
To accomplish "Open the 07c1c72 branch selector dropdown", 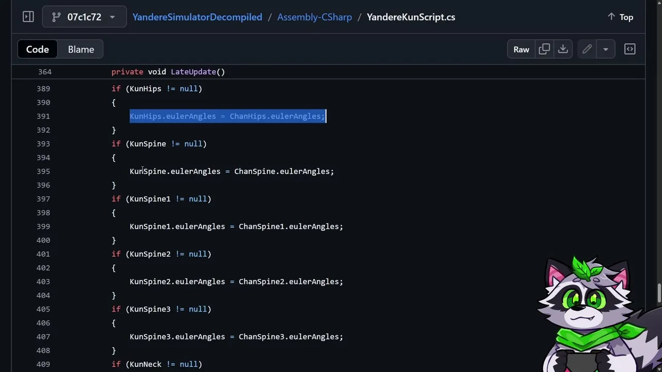I will tap(84, 17).
